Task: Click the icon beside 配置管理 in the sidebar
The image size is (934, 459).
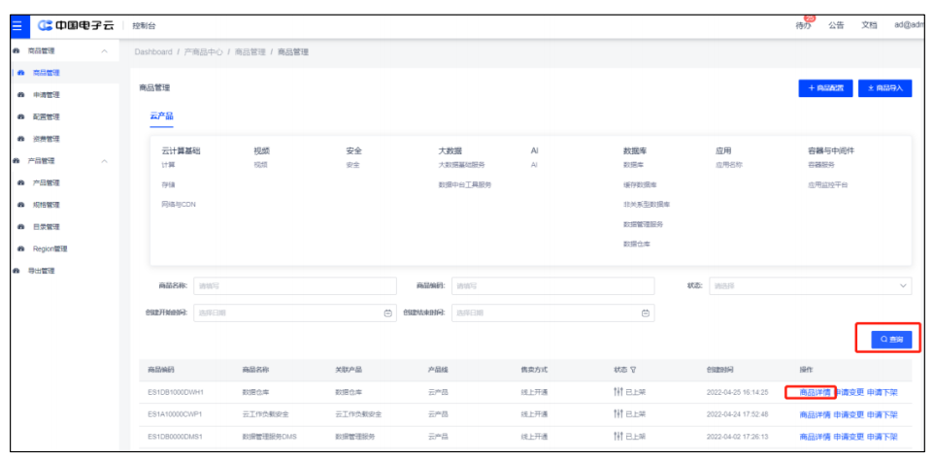Action: click(21, 117)
